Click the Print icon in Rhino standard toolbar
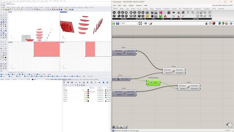The image size is (234, 132). coord(8,10)
